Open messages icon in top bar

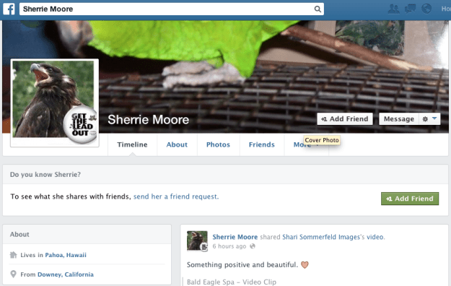pyautogui.click(x=410, y=9)
